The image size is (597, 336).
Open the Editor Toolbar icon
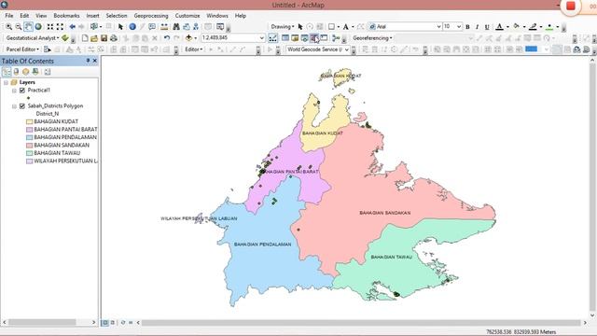click(x=272, y=38)
